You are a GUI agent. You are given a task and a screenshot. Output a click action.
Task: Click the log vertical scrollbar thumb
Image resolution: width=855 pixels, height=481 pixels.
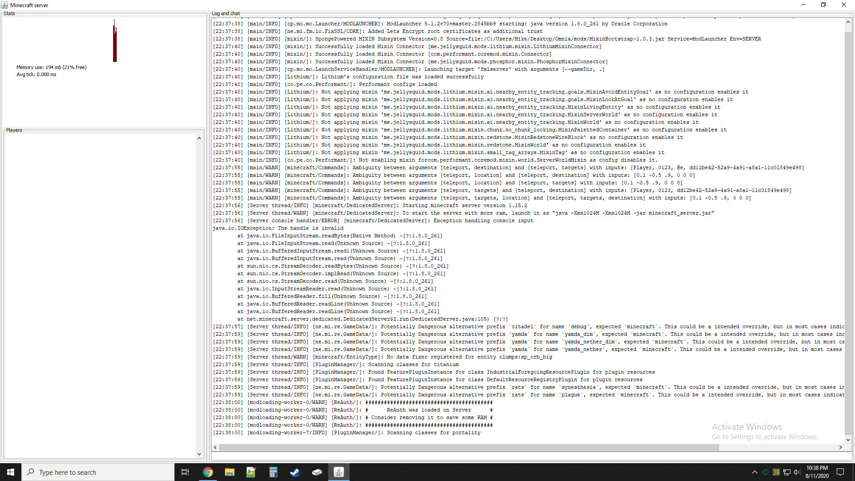point(848,232)
